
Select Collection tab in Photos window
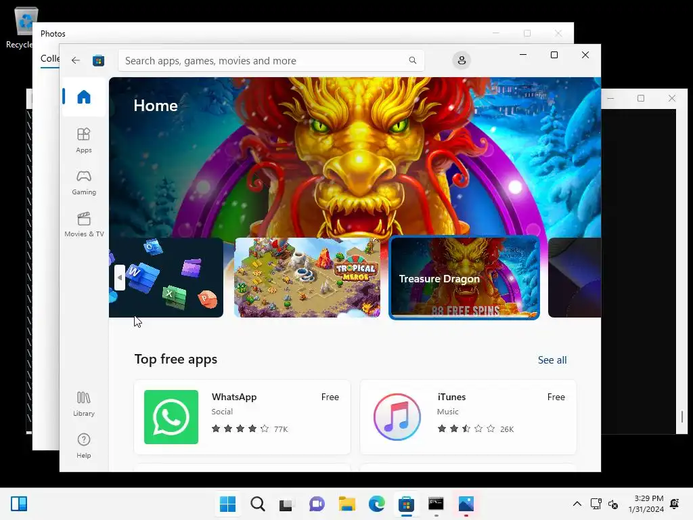click(x=50, y=59)
